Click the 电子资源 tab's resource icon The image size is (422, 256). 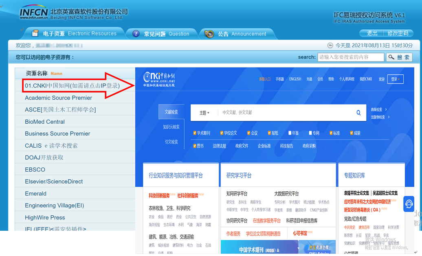point(35,33)
